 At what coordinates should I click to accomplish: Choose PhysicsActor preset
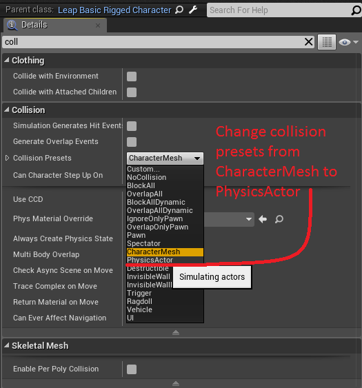click(x=165, y=260)
